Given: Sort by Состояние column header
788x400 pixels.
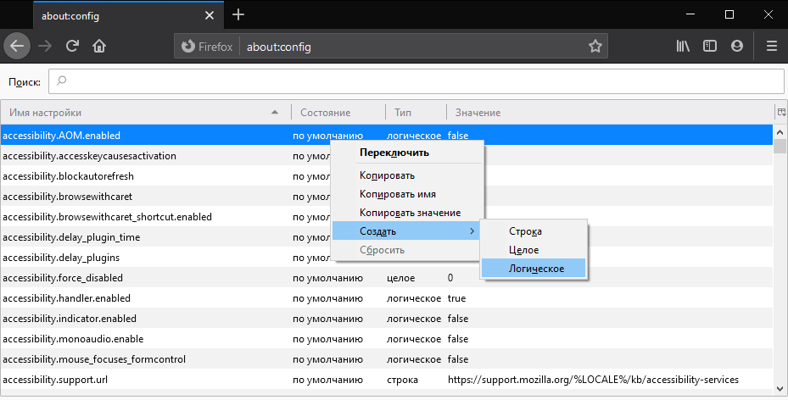Looking at the screenshot, I should (x=338, y=113).
